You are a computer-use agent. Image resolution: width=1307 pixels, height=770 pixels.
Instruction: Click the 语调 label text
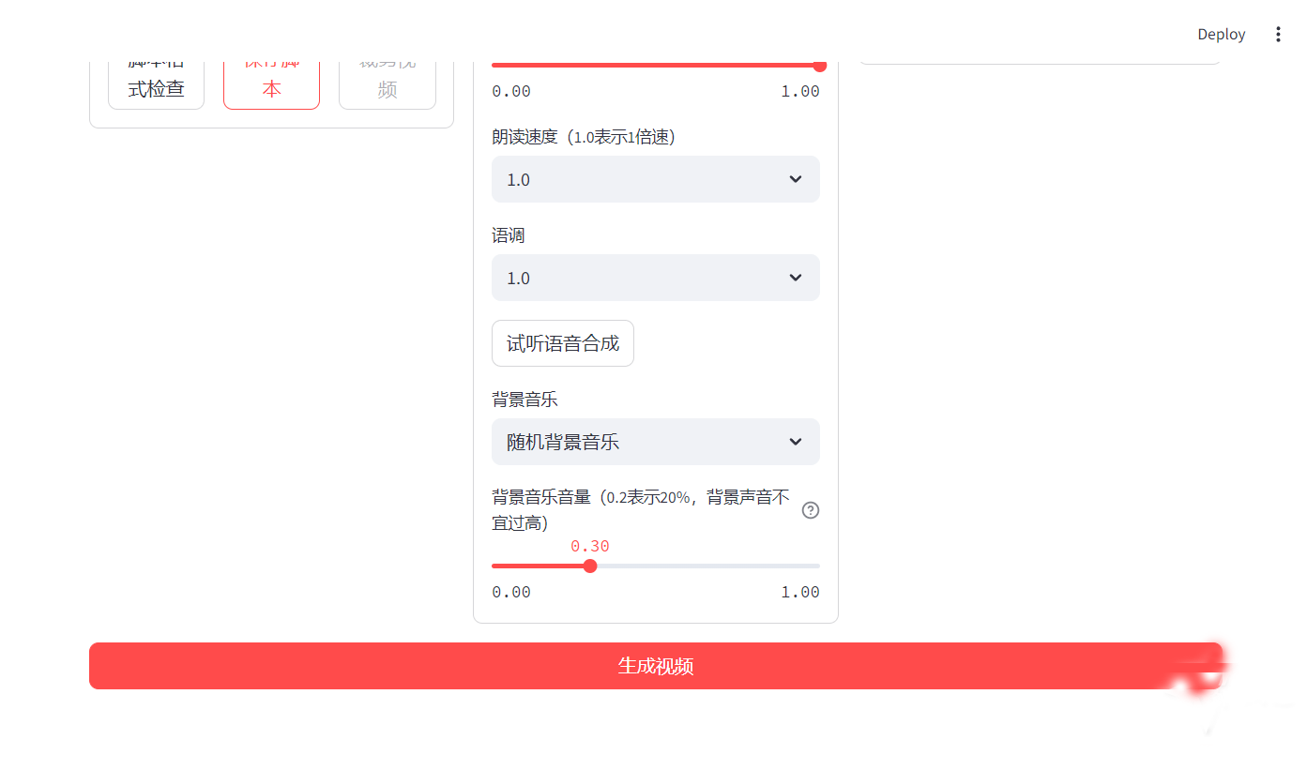[x=509, y=235]
